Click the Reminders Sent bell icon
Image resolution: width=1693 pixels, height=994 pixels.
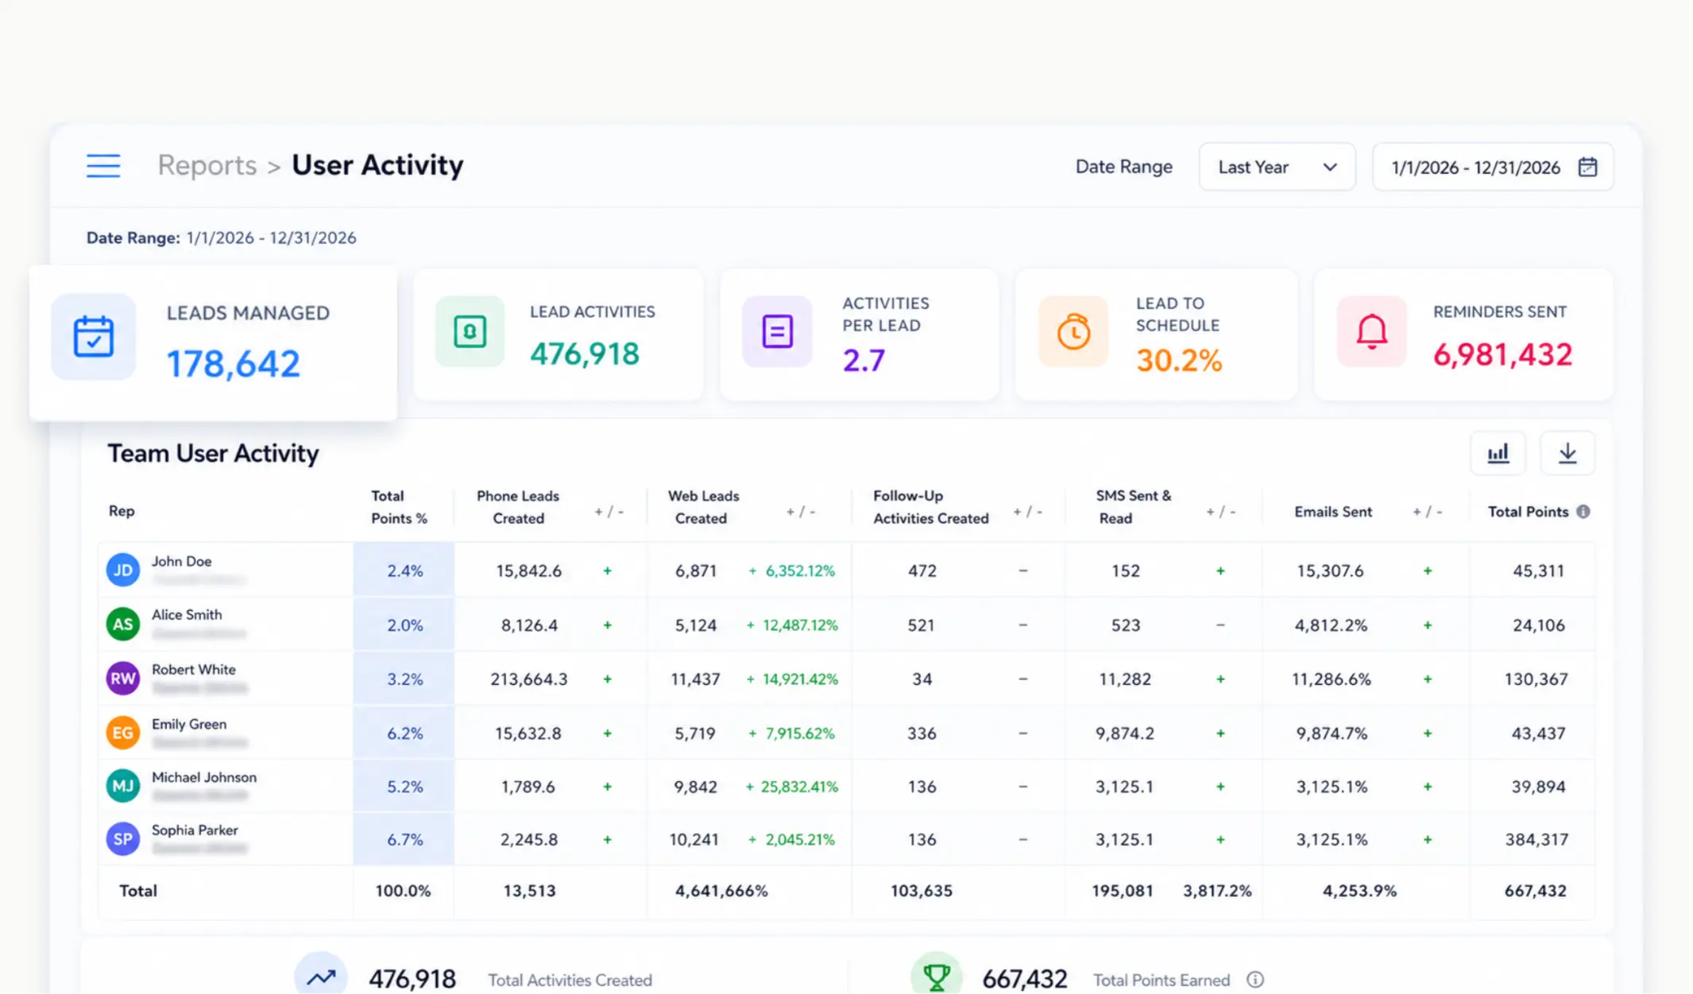(1371, 331)
